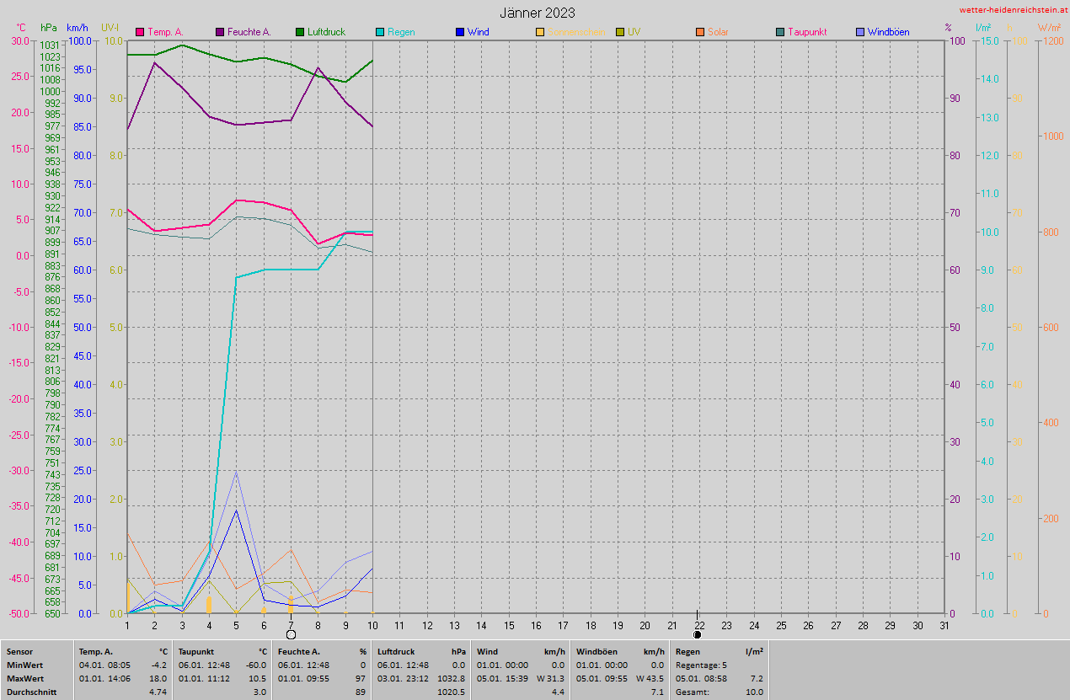Click day 31 on the x-axis
This screenshot has width=1070, height=700.
point(944,625)
